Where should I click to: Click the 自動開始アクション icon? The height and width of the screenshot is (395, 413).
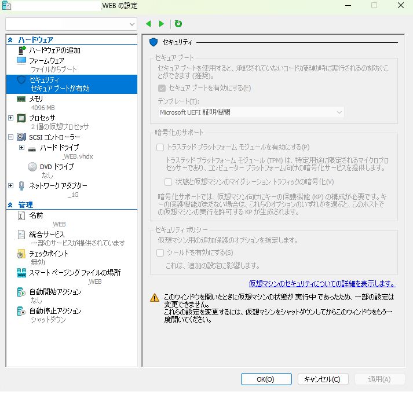[21, 292]
